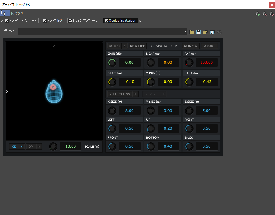Edit the FAR distance value field
Image resolution: width=275 pixels, height=215 pixels.
[207, 63]
